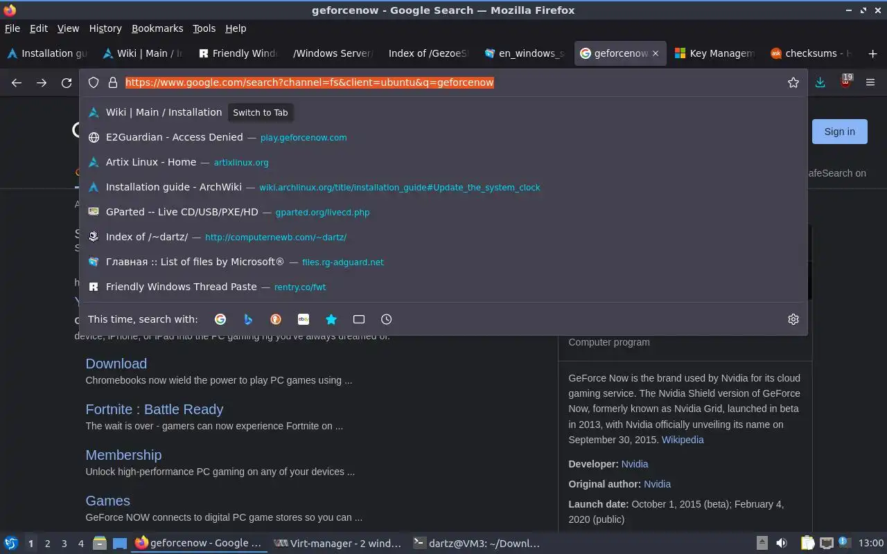Select E2Guardian - Access Denied suggestion
The width and height of the screenshot is (887, 554).
coord(443,137)
